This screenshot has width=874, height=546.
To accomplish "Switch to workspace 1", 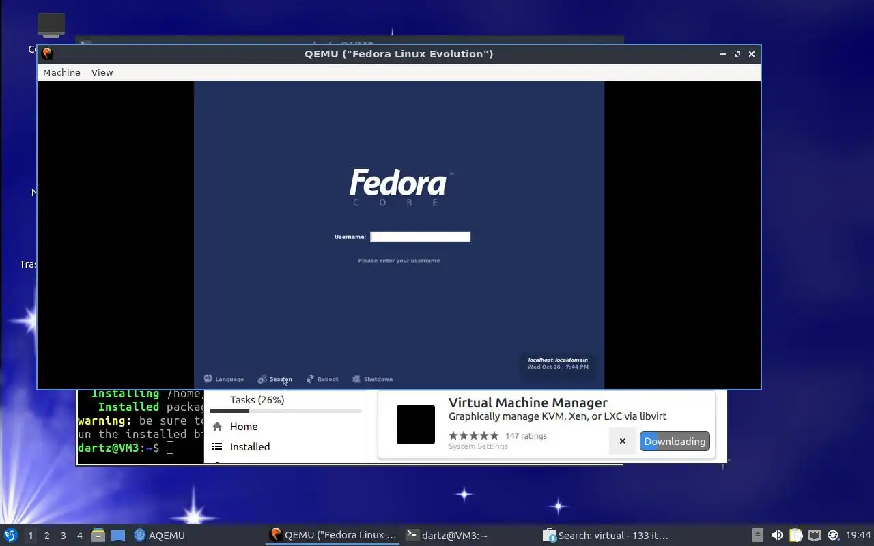I will point(30,536).
